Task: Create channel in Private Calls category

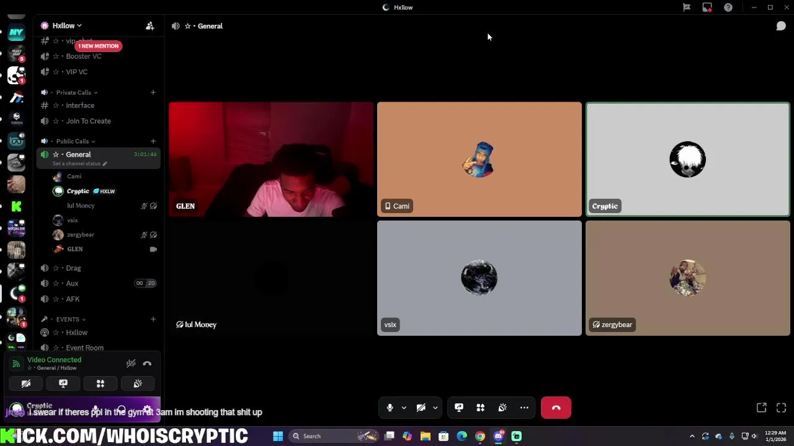Action: tap(153, 92)
